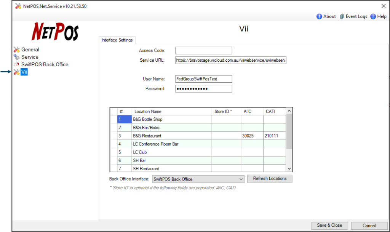
Task: Click the CATI column header
Action: point(275,111)
